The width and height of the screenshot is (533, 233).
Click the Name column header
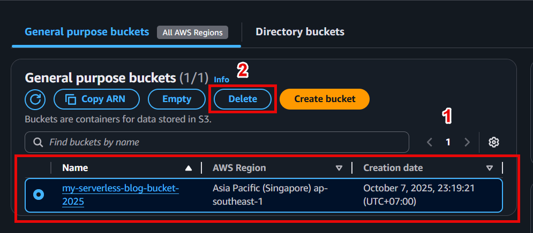click(x=75, y=168)
